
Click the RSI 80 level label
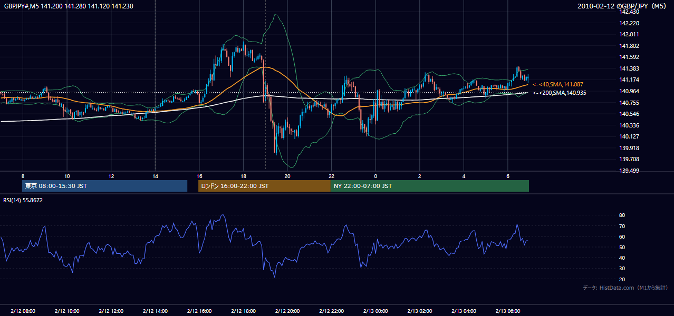pyautogui.click(x=622, y=215)
